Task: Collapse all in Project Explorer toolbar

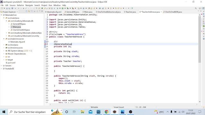Action: click(x=27, y=11)
